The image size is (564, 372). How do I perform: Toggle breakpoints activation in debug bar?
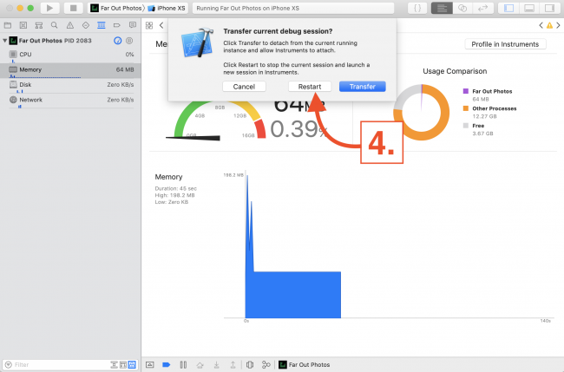coord(167,364)
